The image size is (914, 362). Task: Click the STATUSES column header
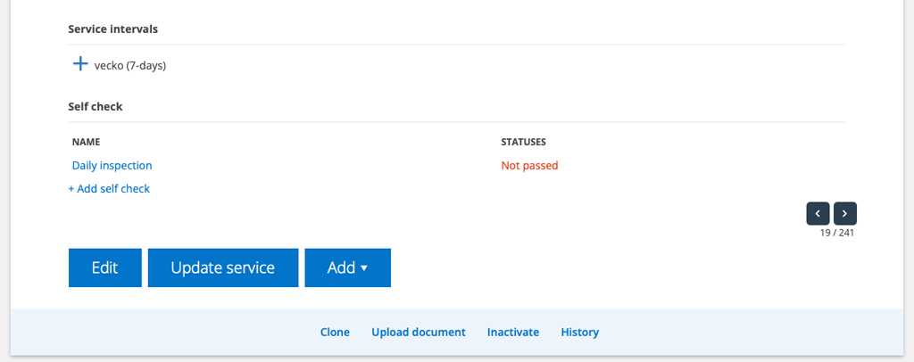pyautogui.click(x=523, y=142)
